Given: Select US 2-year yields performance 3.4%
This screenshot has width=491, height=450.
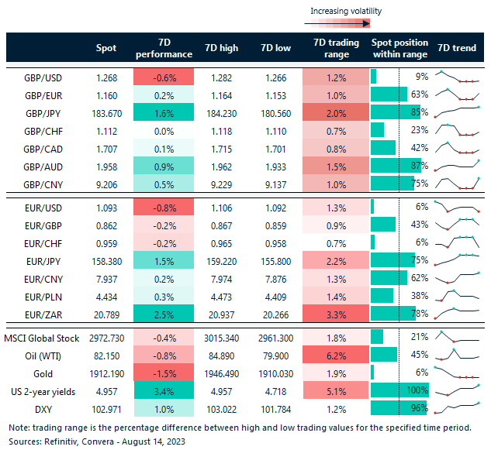Looking at the screenshot, I should click(164, 390).
